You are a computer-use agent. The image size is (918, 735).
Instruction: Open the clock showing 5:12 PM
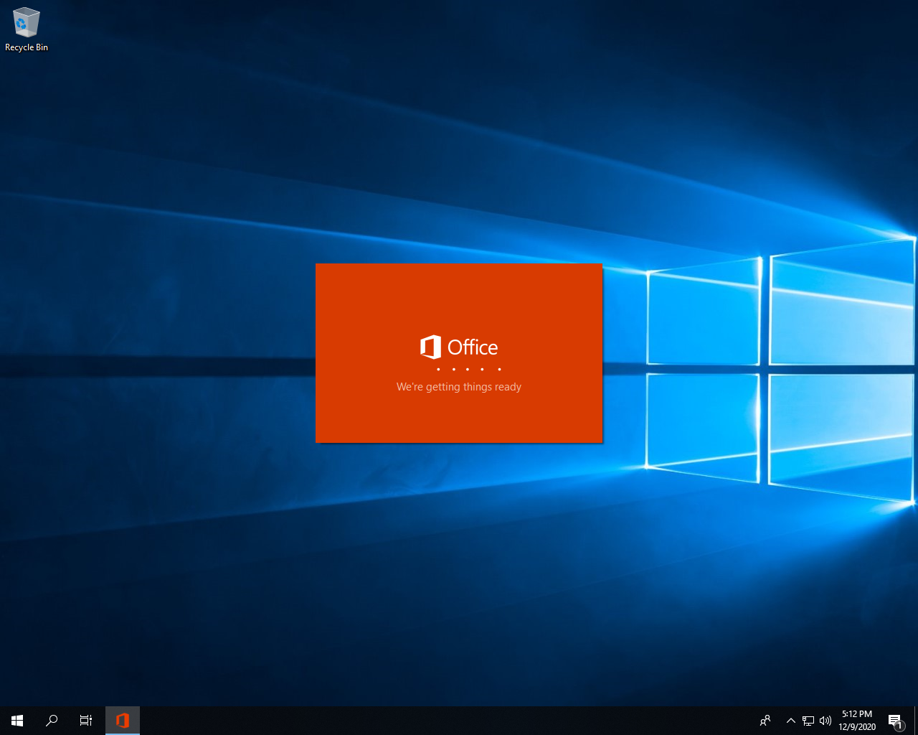pyautogui.click(x=857, y=721)
